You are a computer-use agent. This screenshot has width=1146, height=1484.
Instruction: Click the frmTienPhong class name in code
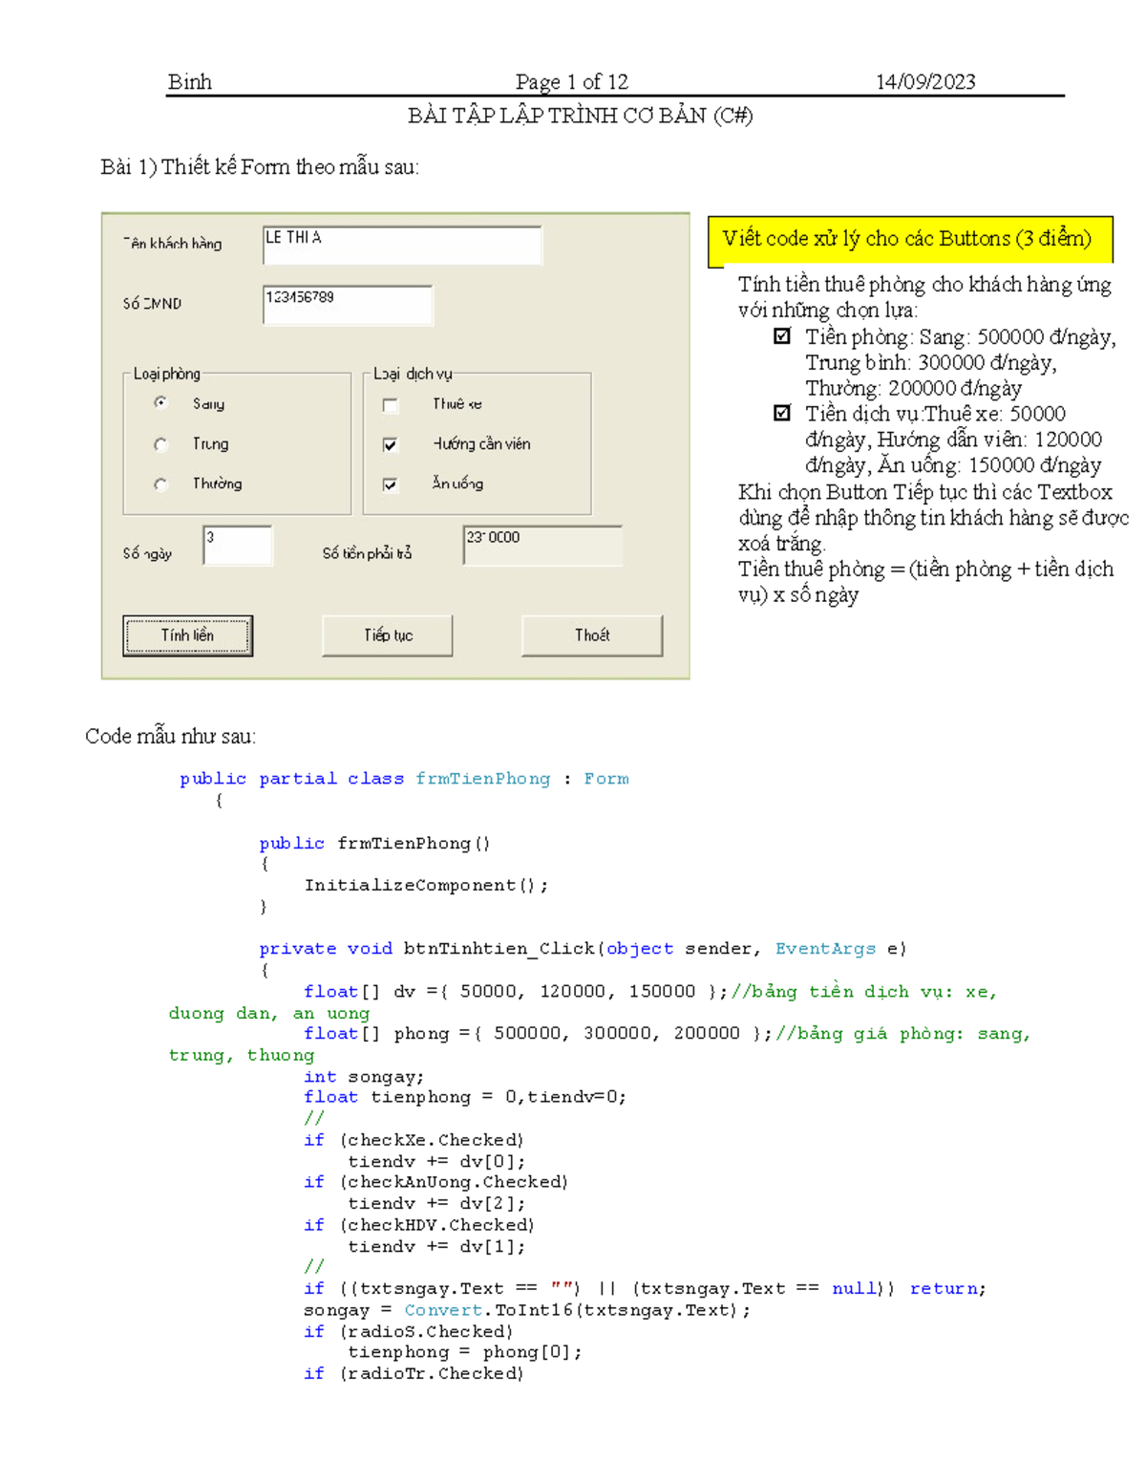482,779
